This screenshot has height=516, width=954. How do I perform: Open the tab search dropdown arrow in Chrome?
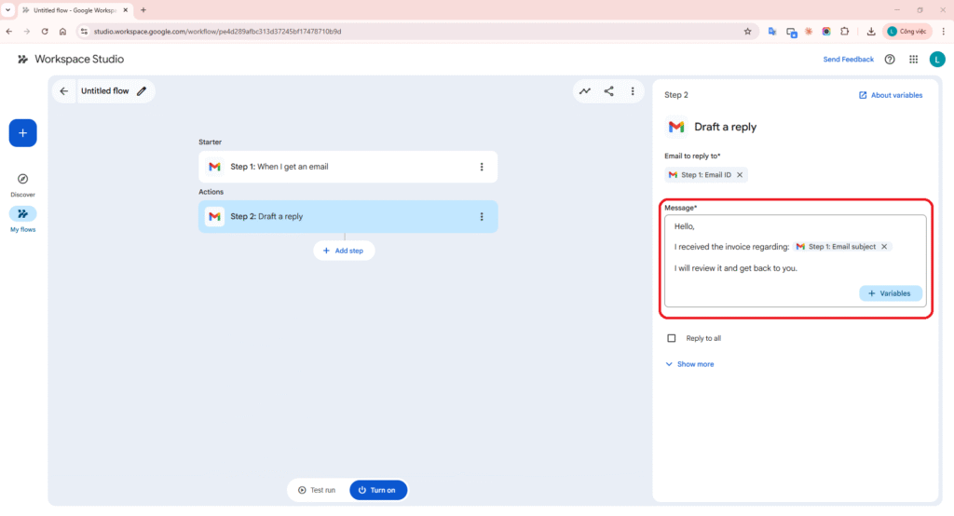point(7,9)
